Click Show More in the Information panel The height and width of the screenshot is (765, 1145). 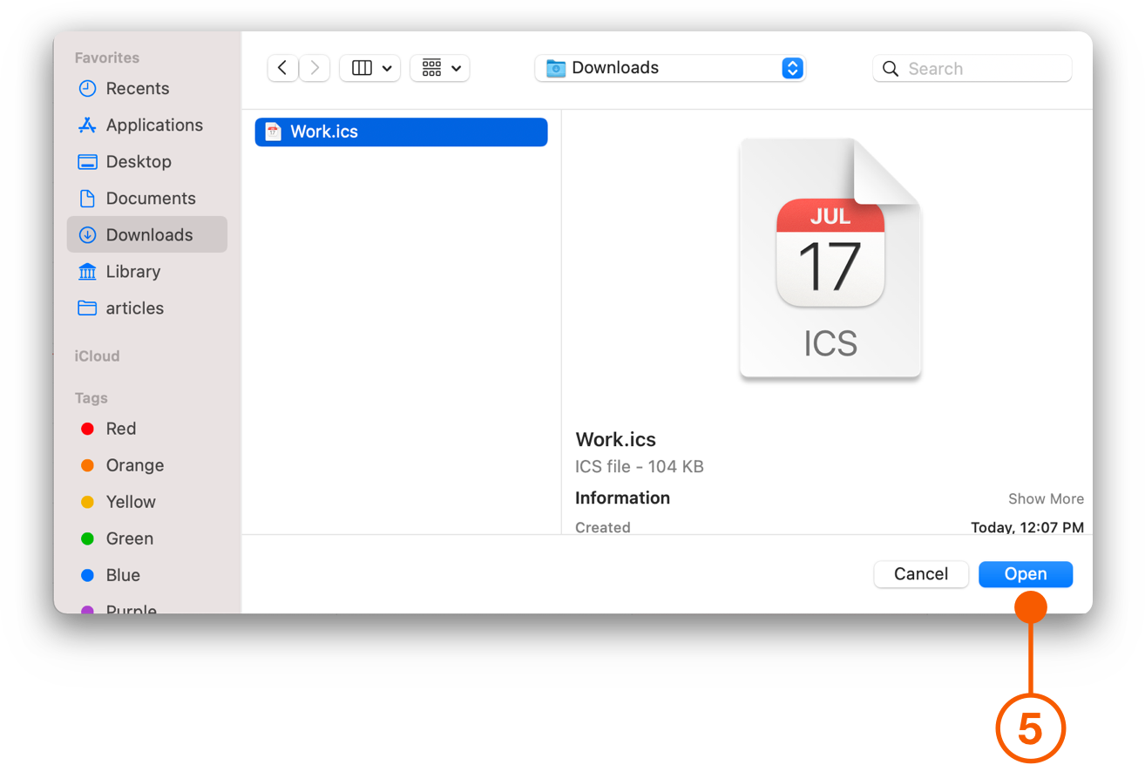(x=1046, y=498)
